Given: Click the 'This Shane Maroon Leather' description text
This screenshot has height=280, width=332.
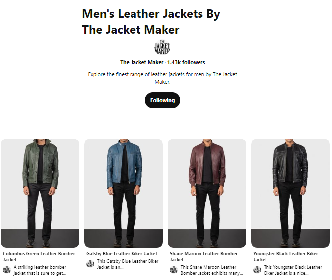Looking at the screenshot, I should [211, 270].
